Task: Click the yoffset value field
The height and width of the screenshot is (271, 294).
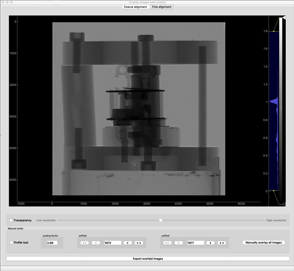Action: (195, 243)
